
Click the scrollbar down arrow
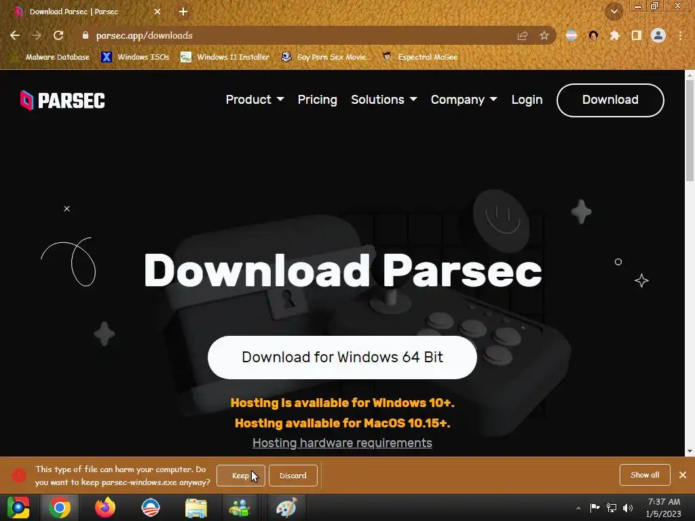point(690,451)
